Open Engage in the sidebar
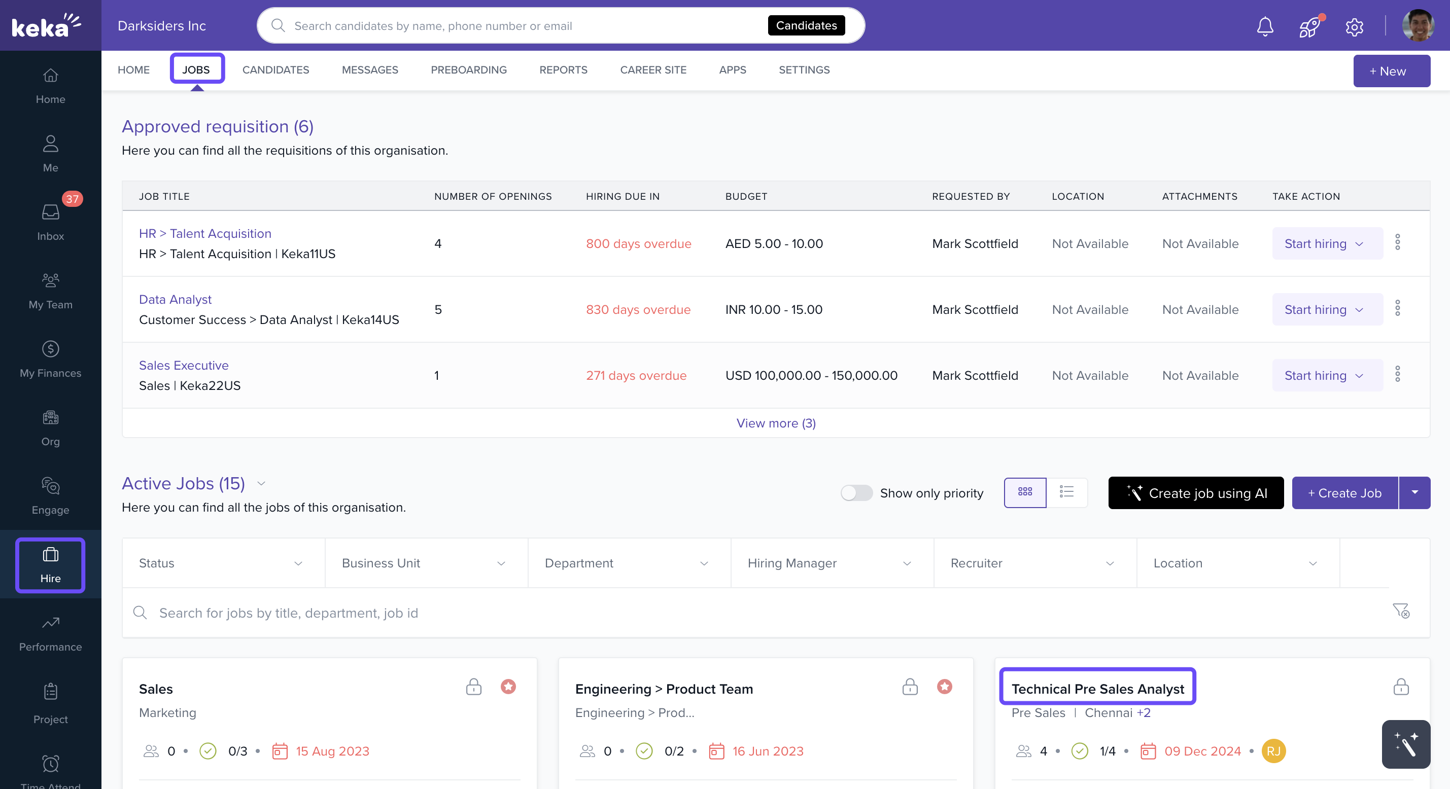Viewport: 1450px width, 789px height. click(x=51, y=495)
